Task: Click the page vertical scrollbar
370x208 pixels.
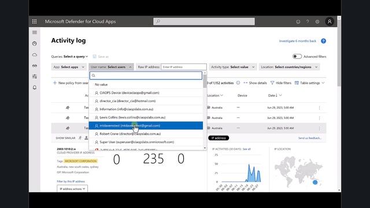Action: 339,53
